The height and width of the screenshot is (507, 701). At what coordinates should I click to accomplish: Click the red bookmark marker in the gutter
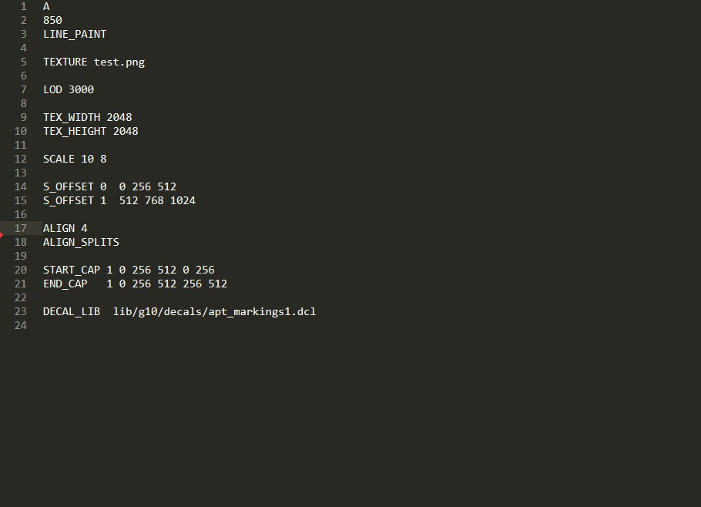2,235
